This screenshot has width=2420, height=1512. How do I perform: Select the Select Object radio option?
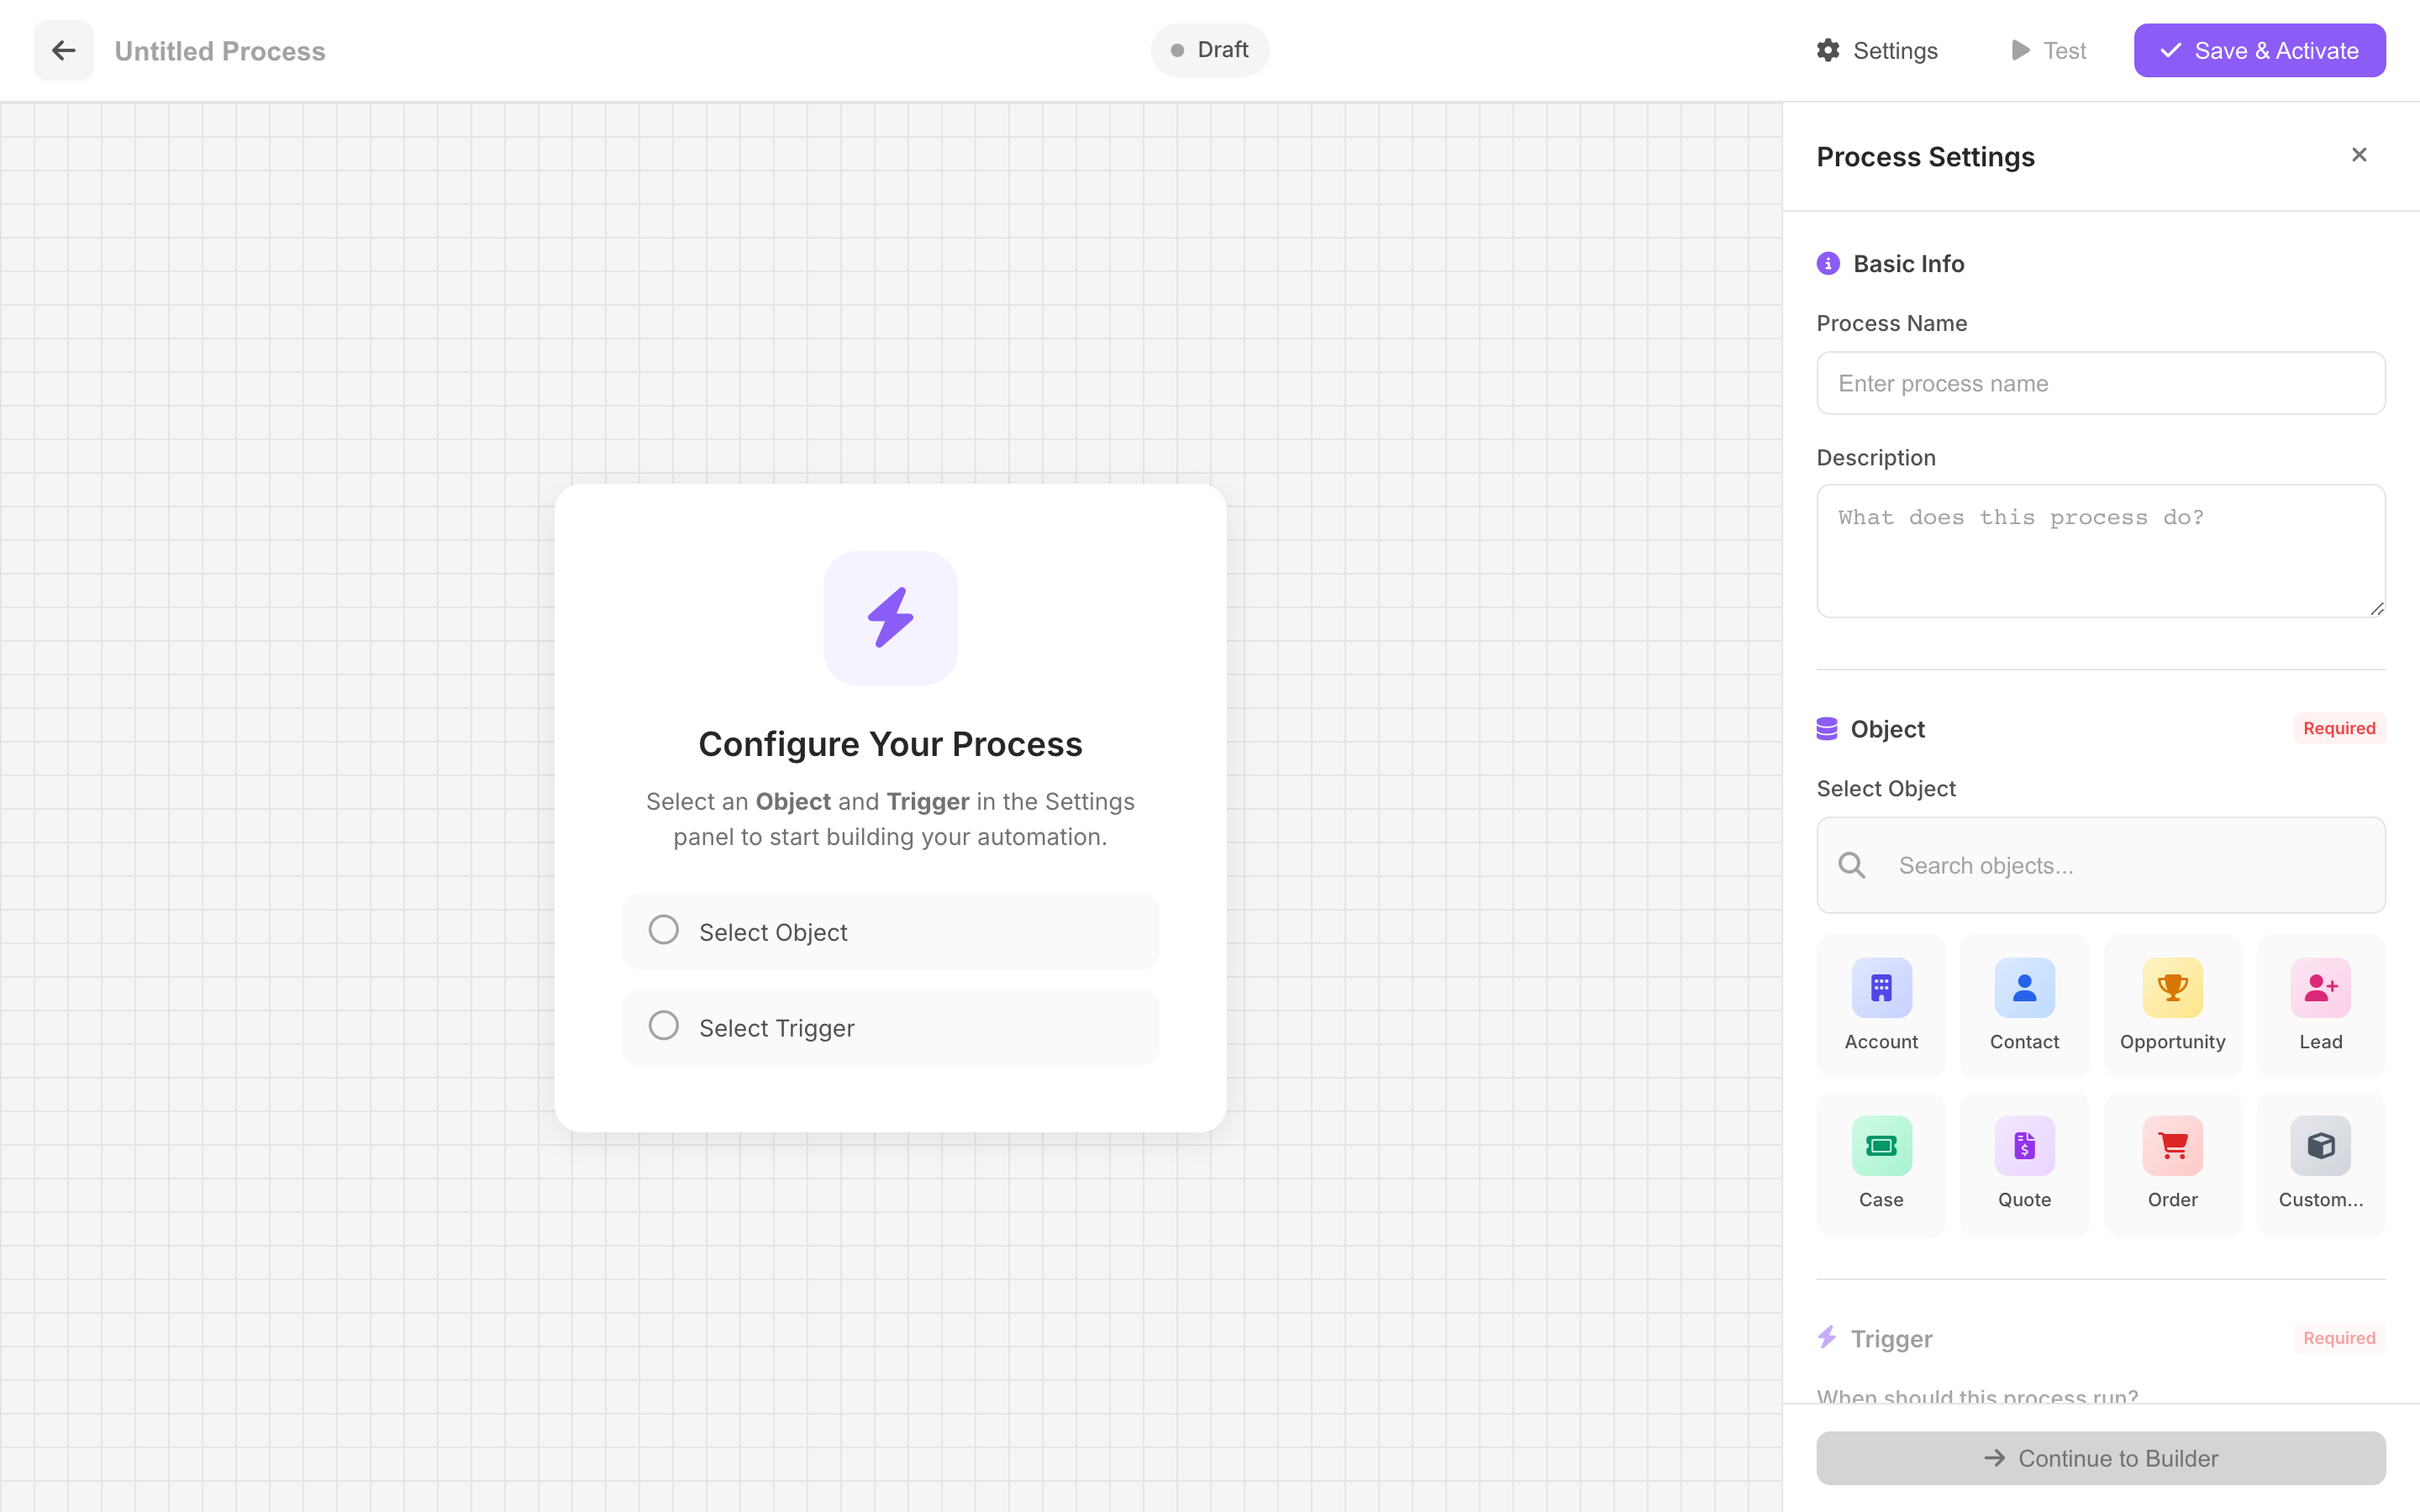[664, 929]
